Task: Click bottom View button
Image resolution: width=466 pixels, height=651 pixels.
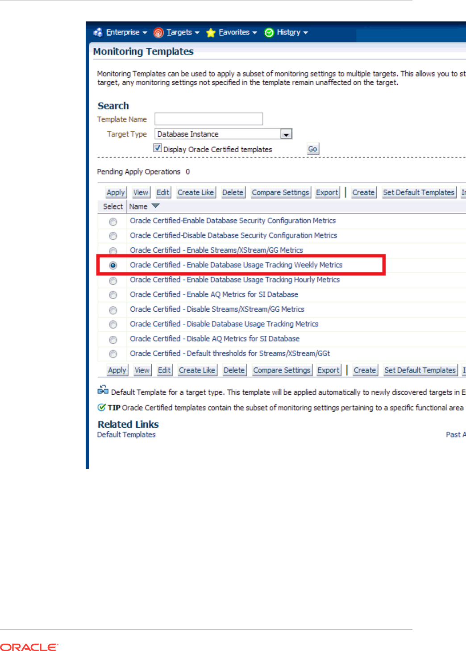Action: pyautogui.click(x=142, y=370)
